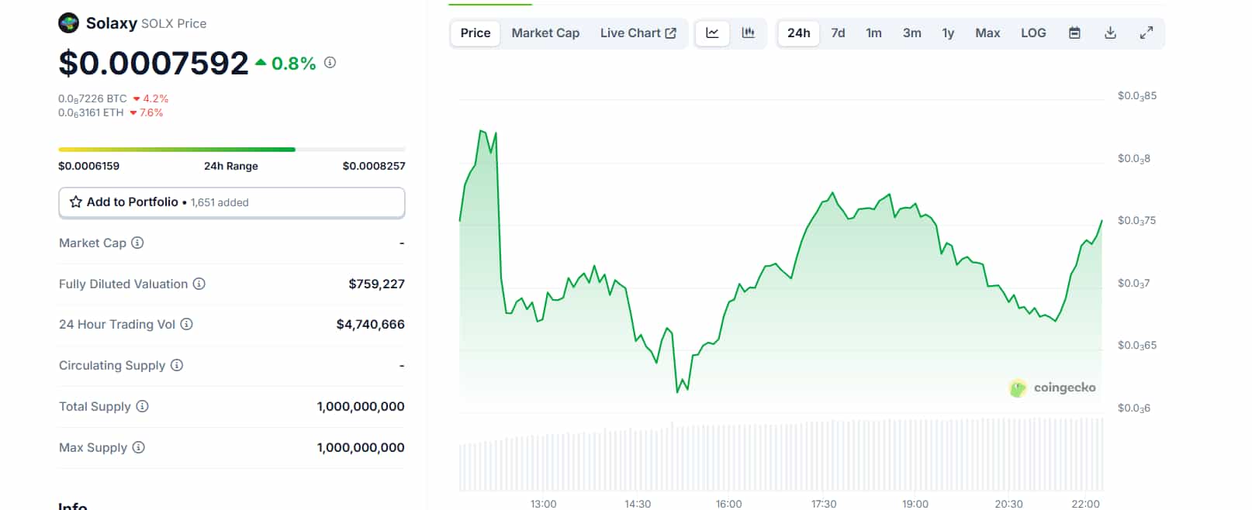
Task: Select the 1y time range
Action: pyautogui.click(x=948, y=33)
